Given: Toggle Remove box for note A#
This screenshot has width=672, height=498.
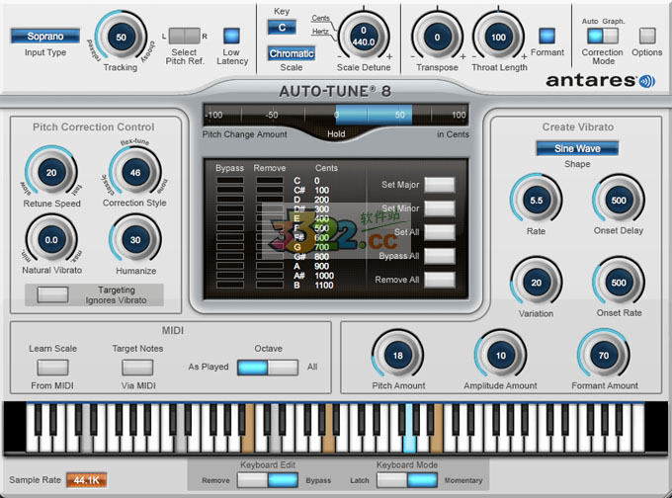Looking at the screenshot, I should click(270, 276).
